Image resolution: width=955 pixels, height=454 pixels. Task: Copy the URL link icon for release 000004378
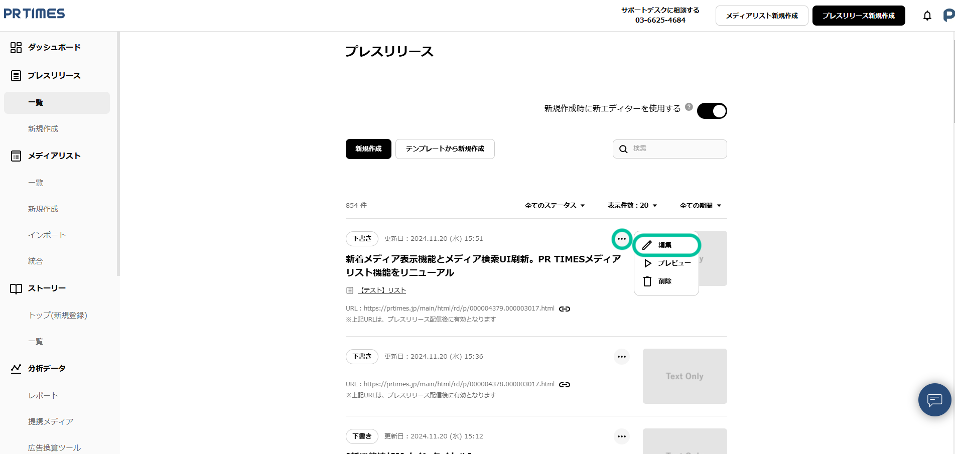click(x=565, y=385)
